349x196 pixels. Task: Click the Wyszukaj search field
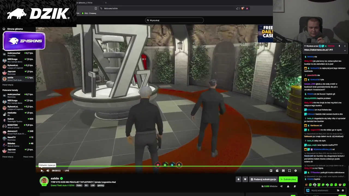tap(174, 20)
